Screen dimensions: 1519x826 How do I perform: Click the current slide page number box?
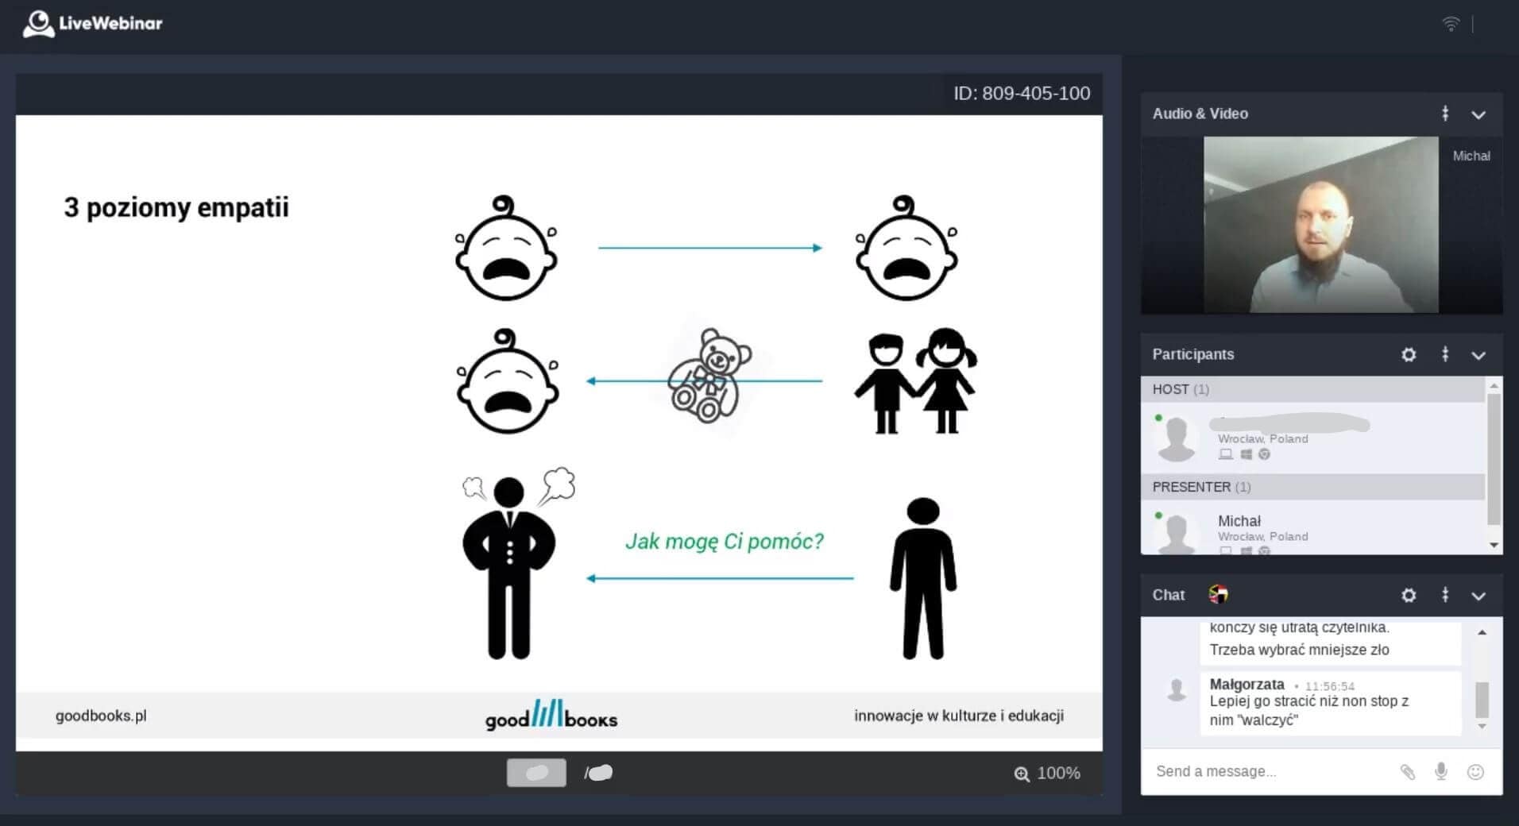point(536,773)
